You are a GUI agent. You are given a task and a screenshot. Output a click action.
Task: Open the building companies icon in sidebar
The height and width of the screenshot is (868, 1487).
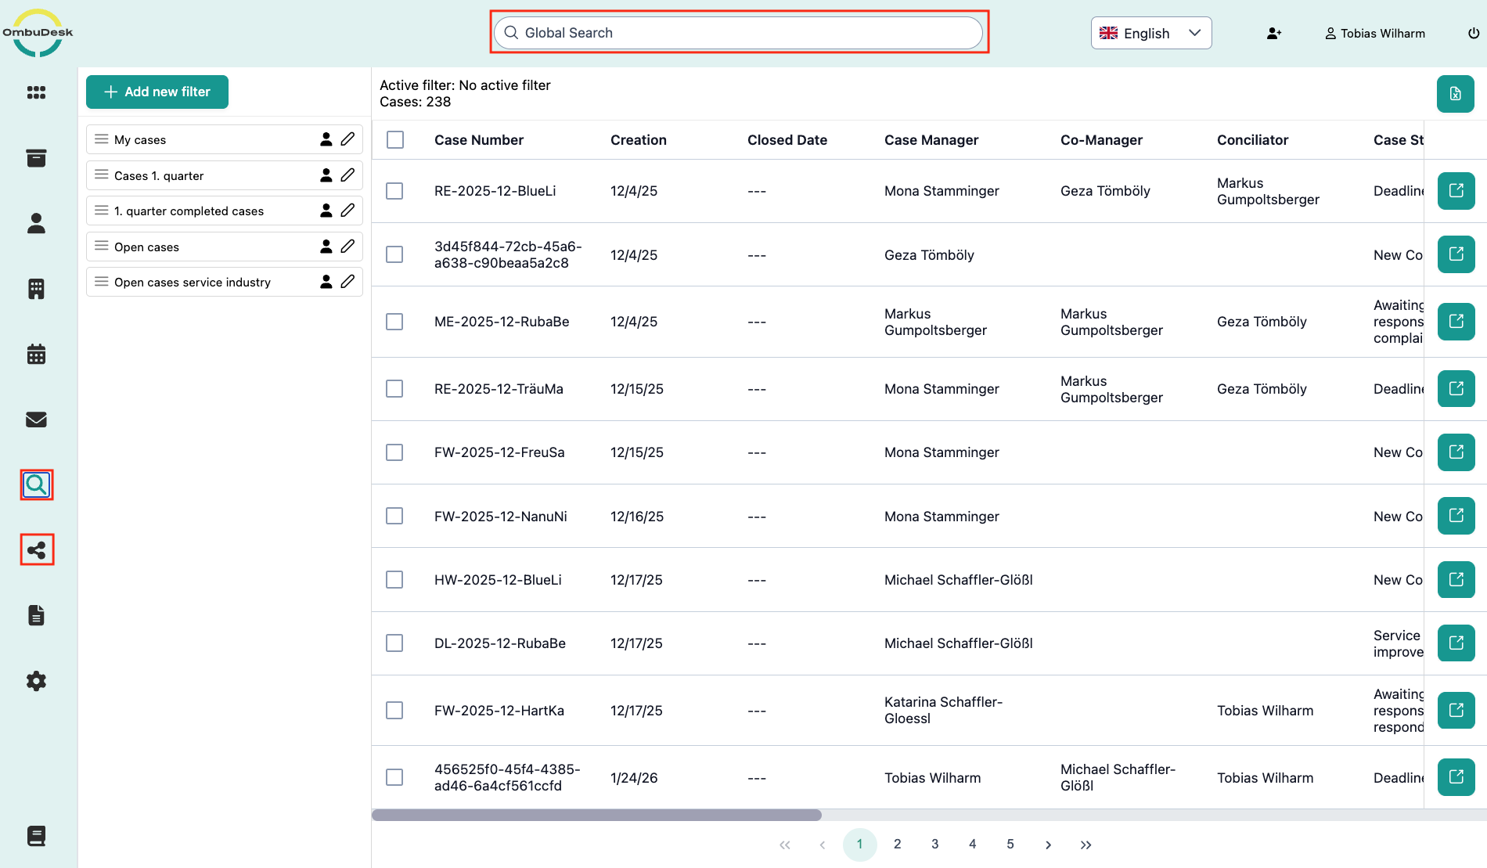pos(36,289)
